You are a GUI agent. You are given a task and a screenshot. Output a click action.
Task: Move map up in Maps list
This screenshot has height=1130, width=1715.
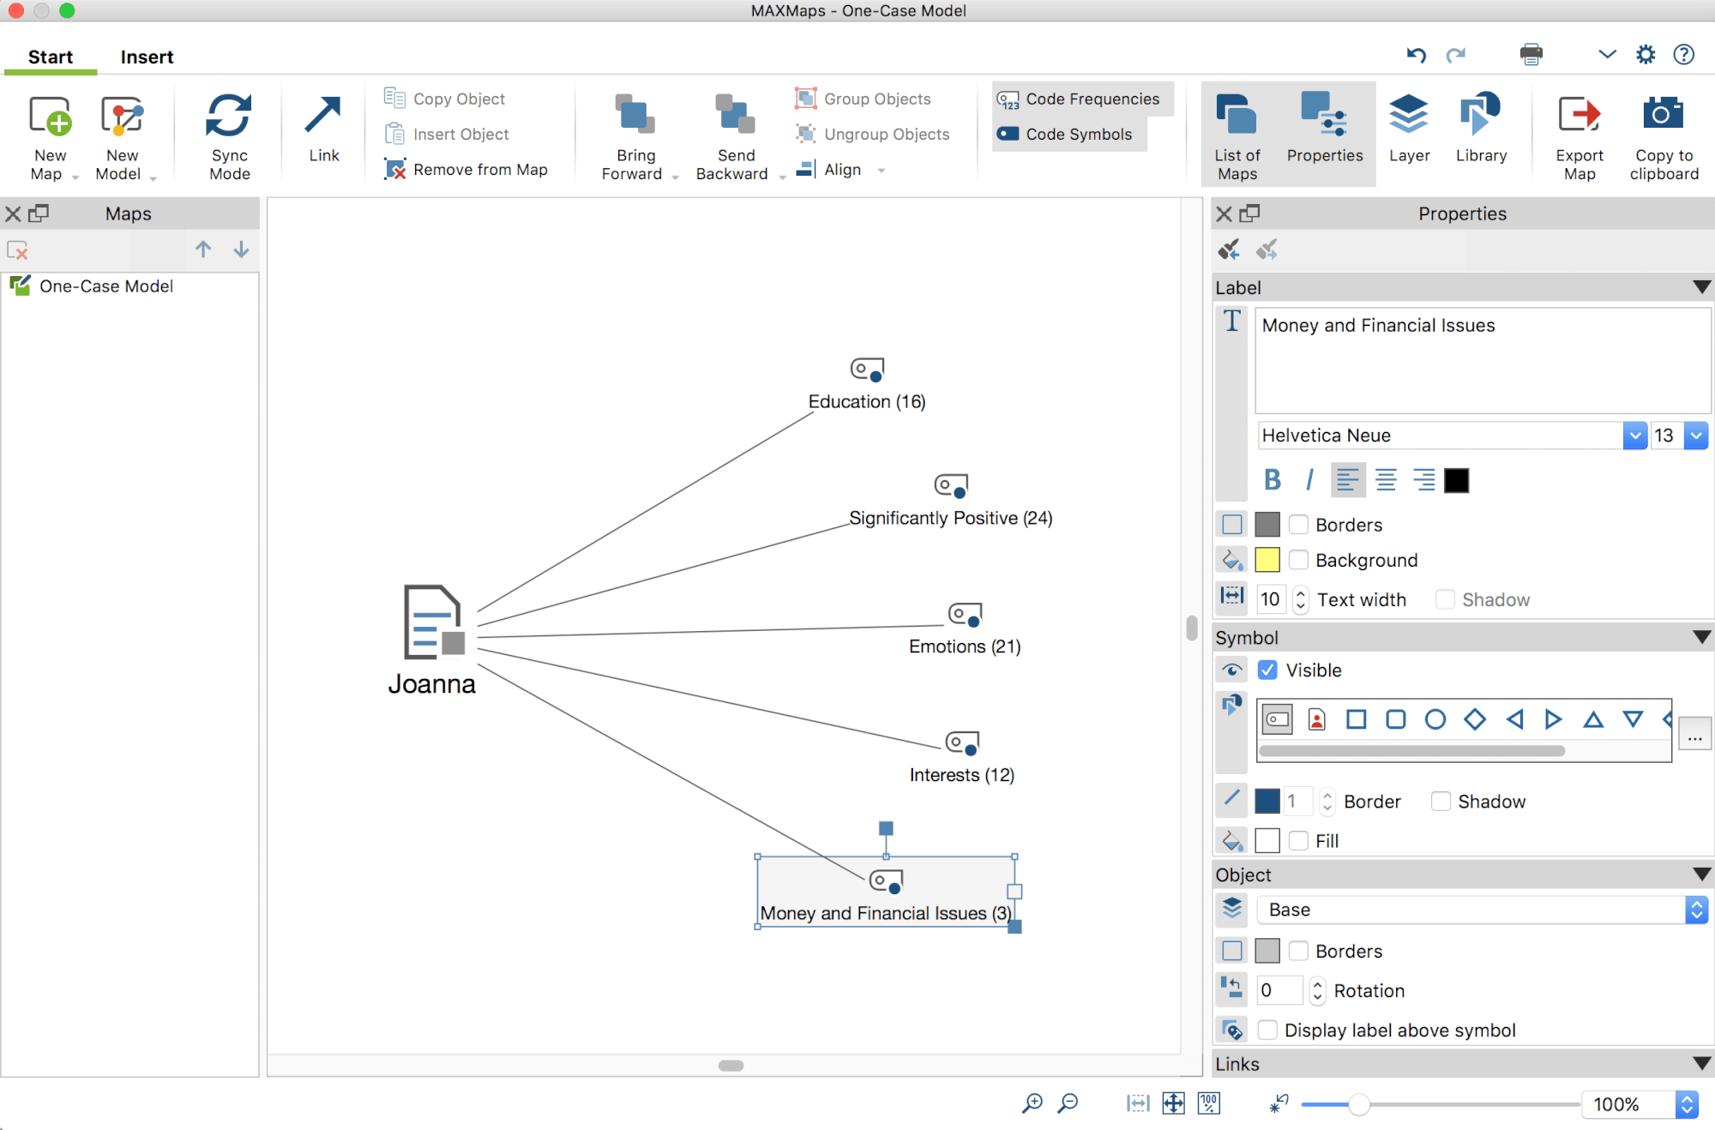coord(203,249)
